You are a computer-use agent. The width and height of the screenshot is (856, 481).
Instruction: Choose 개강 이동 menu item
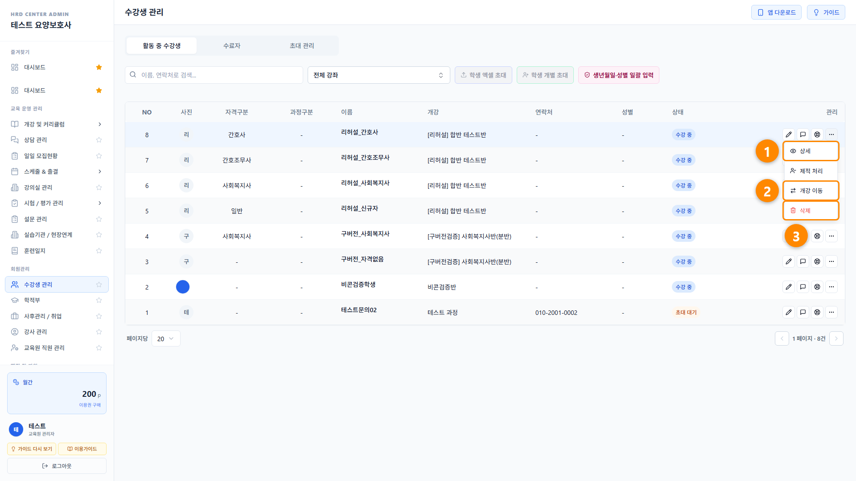811,191
